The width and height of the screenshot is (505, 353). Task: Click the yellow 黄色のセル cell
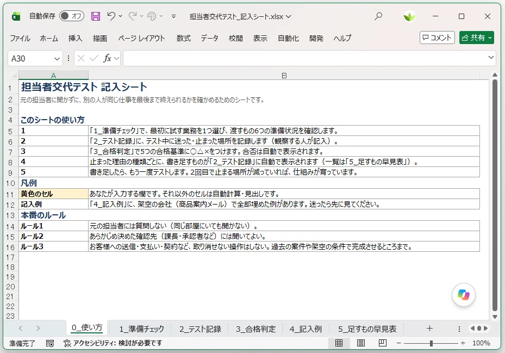(x=53, y=194)
